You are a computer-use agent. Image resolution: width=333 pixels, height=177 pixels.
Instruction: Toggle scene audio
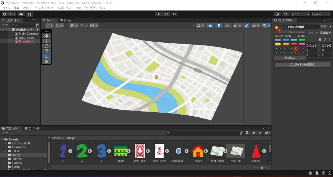coord(228,26)
